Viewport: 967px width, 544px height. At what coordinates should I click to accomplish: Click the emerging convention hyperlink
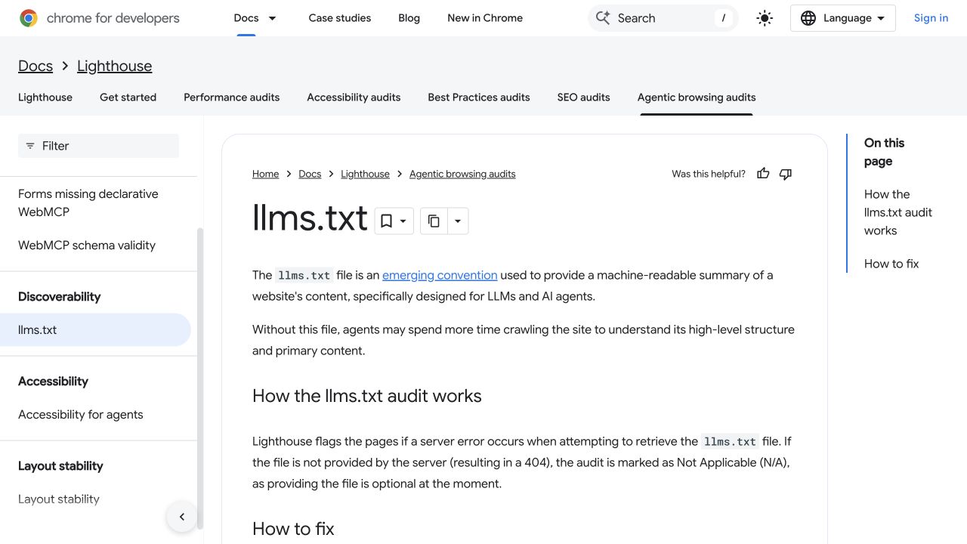point(440,275)
